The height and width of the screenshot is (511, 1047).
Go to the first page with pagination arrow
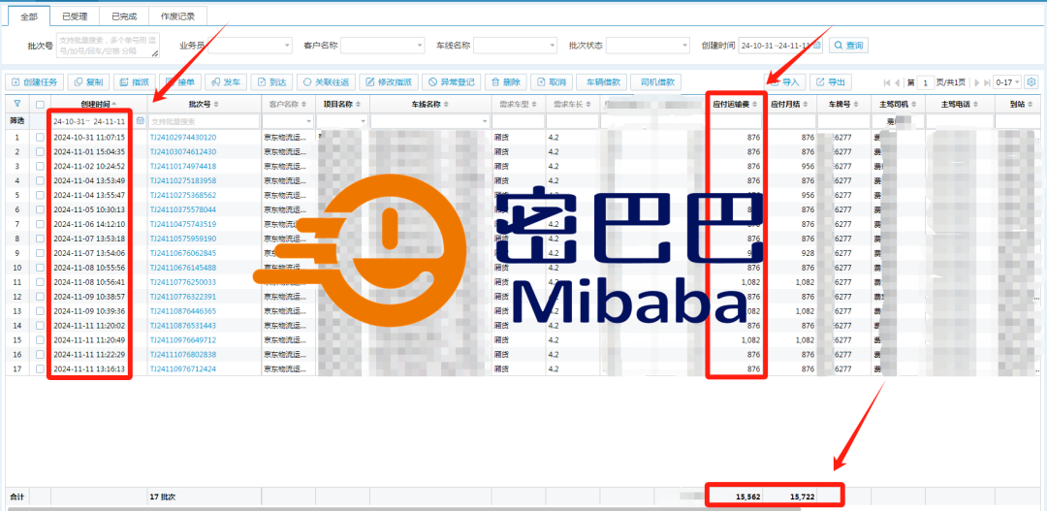[x=887, y=82]
